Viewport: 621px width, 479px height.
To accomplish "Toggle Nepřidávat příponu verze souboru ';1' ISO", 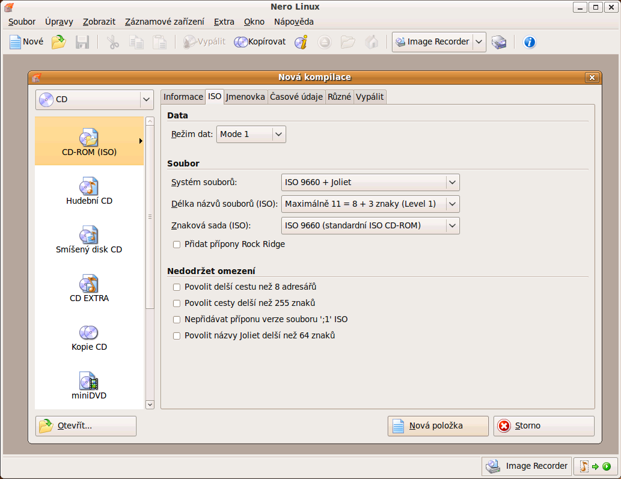I will coord(177,320).
